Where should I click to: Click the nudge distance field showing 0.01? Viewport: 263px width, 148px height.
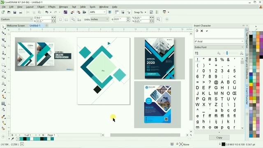pyautogui.click(x=120, y=19)
